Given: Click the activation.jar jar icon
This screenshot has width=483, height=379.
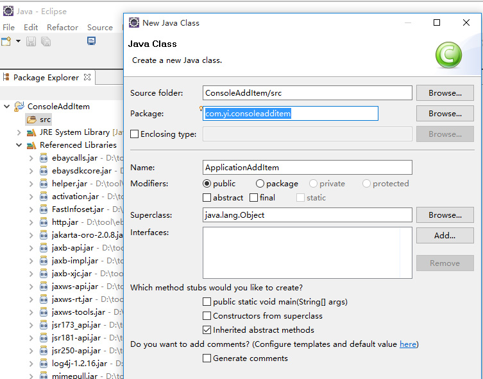Looking at the screenshot, I should (44, 197).
